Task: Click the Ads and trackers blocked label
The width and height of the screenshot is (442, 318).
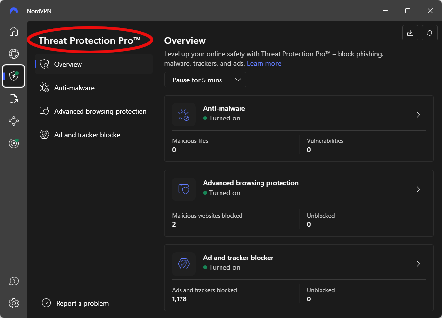Action: (204, 290)
